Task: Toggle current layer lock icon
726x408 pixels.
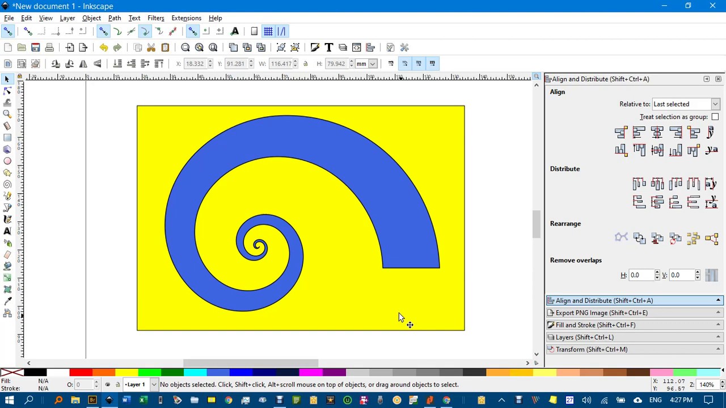Action: coord(117,385)
